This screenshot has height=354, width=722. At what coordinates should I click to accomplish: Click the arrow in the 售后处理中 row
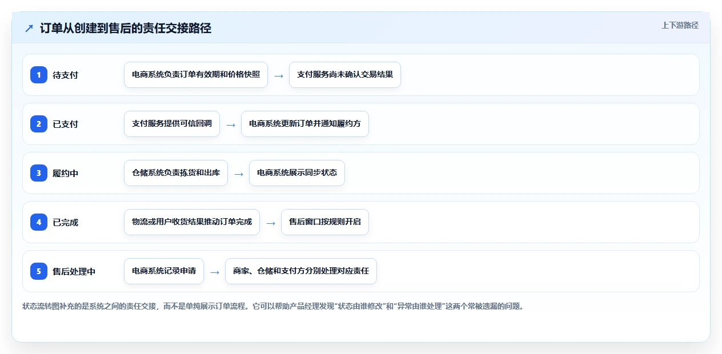click(x=215, y=272)
